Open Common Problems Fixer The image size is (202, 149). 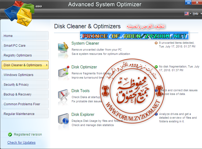(25, 104)
